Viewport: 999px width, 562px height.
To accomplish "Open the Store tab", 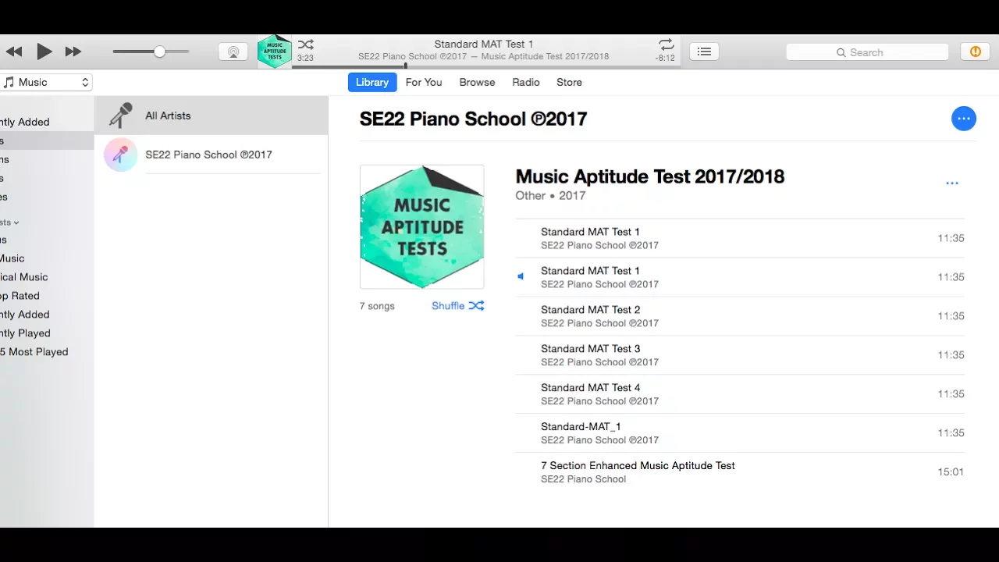I will 569,82.
